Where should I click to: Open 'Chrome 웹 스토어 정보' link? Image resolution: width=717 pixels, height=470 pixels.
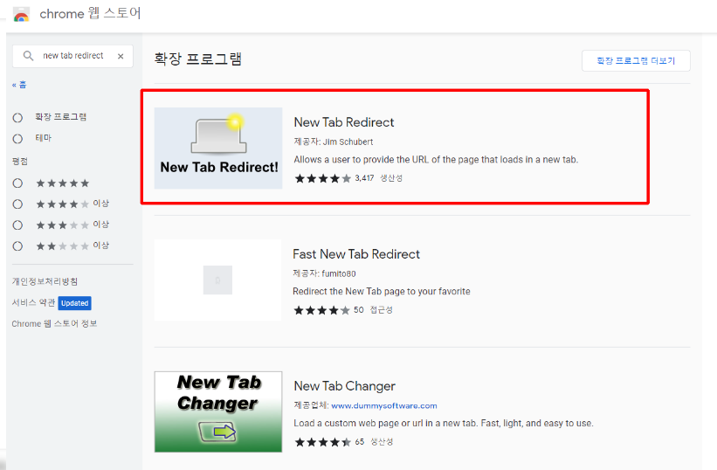pos(54,323)
